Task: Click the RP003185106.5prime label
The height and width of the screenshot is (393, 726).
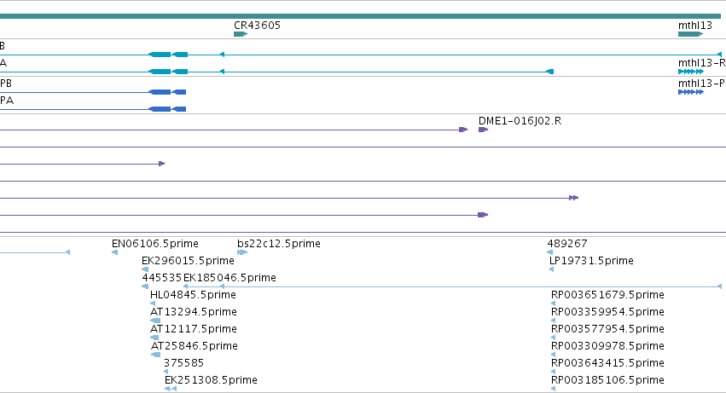Action: tap(607, 380)
